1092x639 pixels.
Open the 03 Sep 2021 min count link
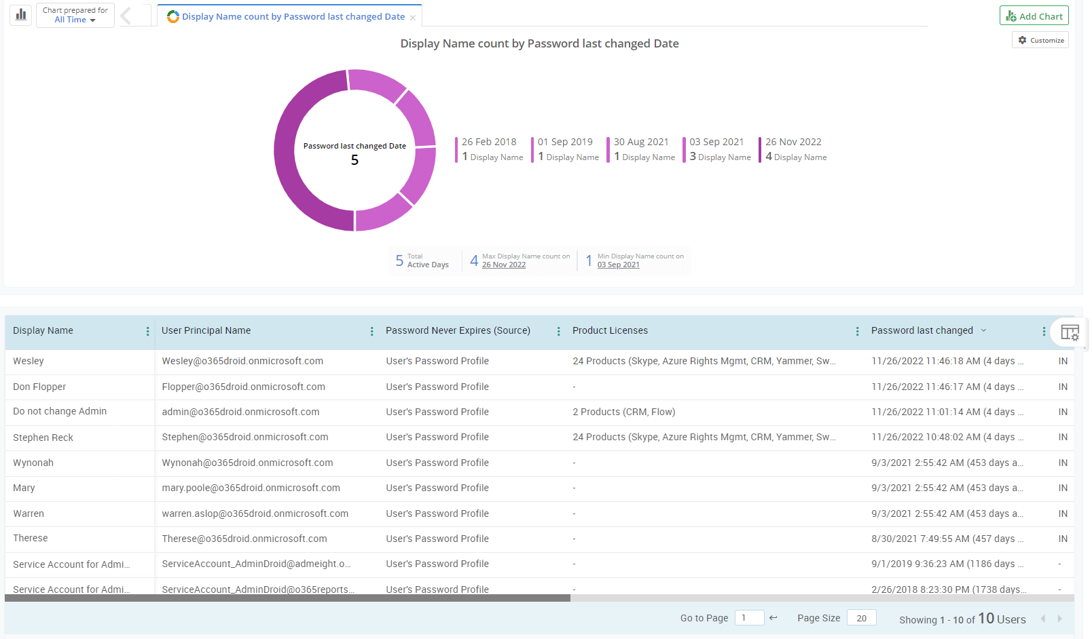(618, 265)
